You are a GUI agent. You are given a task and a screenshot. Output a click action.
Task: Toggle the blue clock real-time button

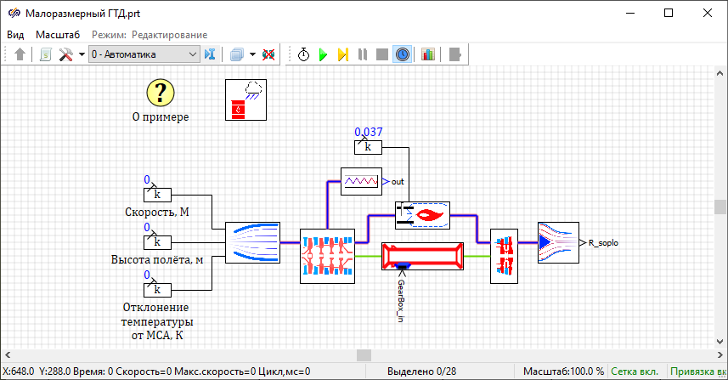[x=403, y=54]
